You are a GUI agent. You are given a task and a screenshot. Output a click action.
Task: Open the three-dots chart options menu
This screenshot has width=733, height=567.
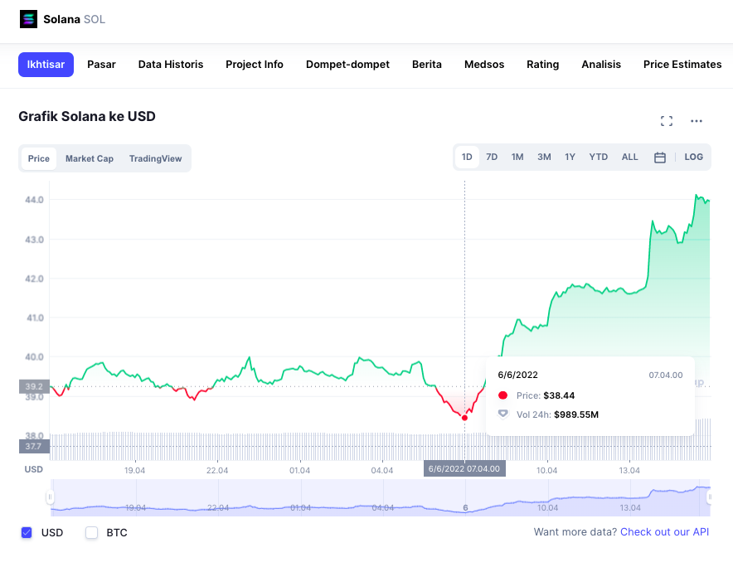point(697,121)
